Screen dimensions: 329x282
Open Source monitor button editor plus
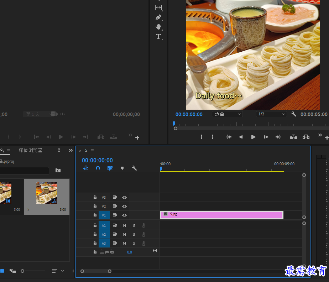[x=137, y=138]
